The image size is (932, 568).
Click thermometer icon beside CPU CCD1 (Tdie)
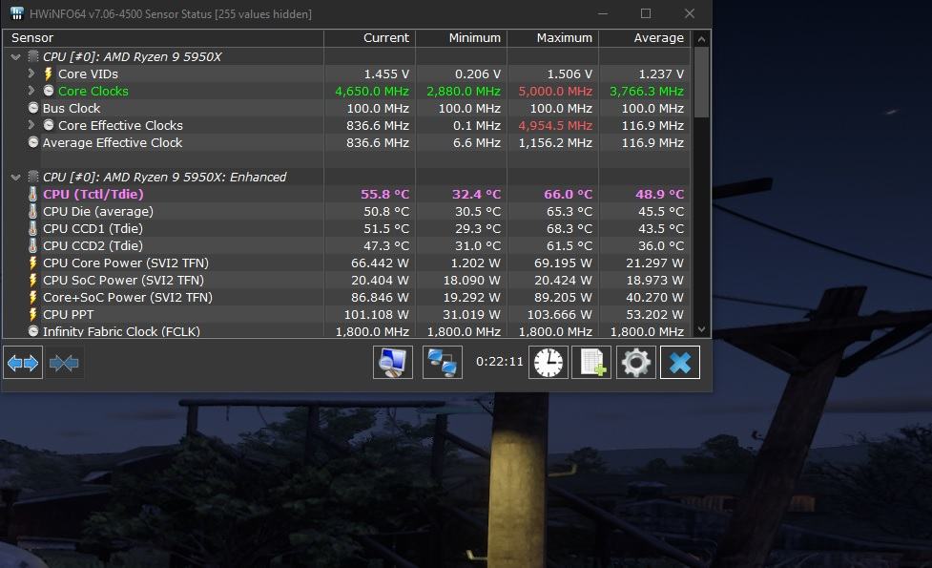(33, 228)
